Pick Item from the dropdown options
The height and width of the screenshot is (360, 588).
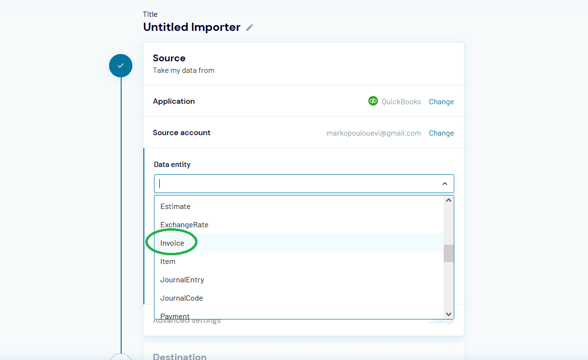168,261
